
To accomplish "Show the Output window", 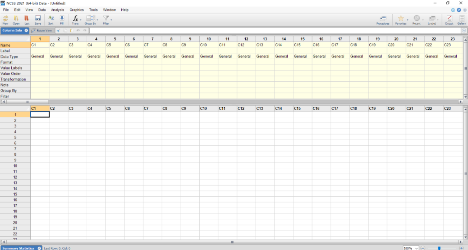I will point(449,19).
